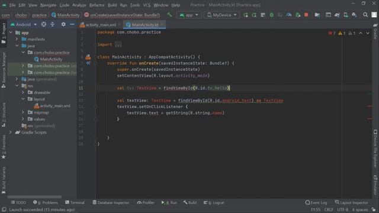Toggle the Emulator side panel

[375, 185]
